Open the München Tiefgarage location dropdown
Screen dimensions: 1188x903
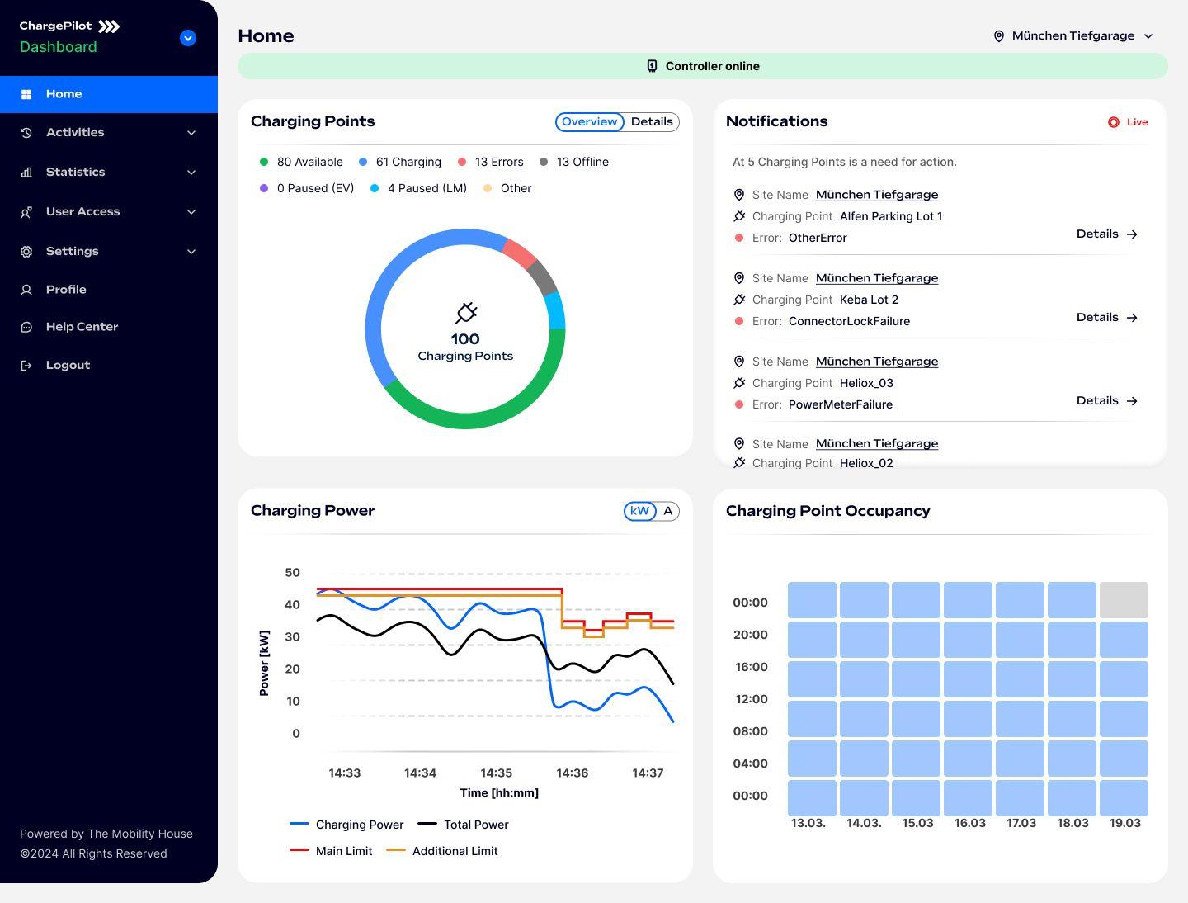click(x=1072, y=35)
